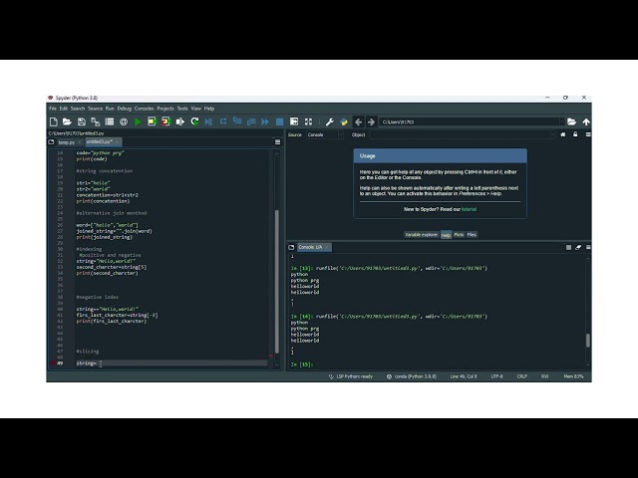The width and height of the screenshot is (638, 478).
Task: Browse a working directory folder icon
Action: click(x=571, y=121)
